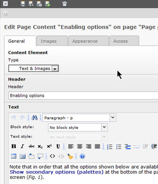Click Save and close document icon

[39, 4]
